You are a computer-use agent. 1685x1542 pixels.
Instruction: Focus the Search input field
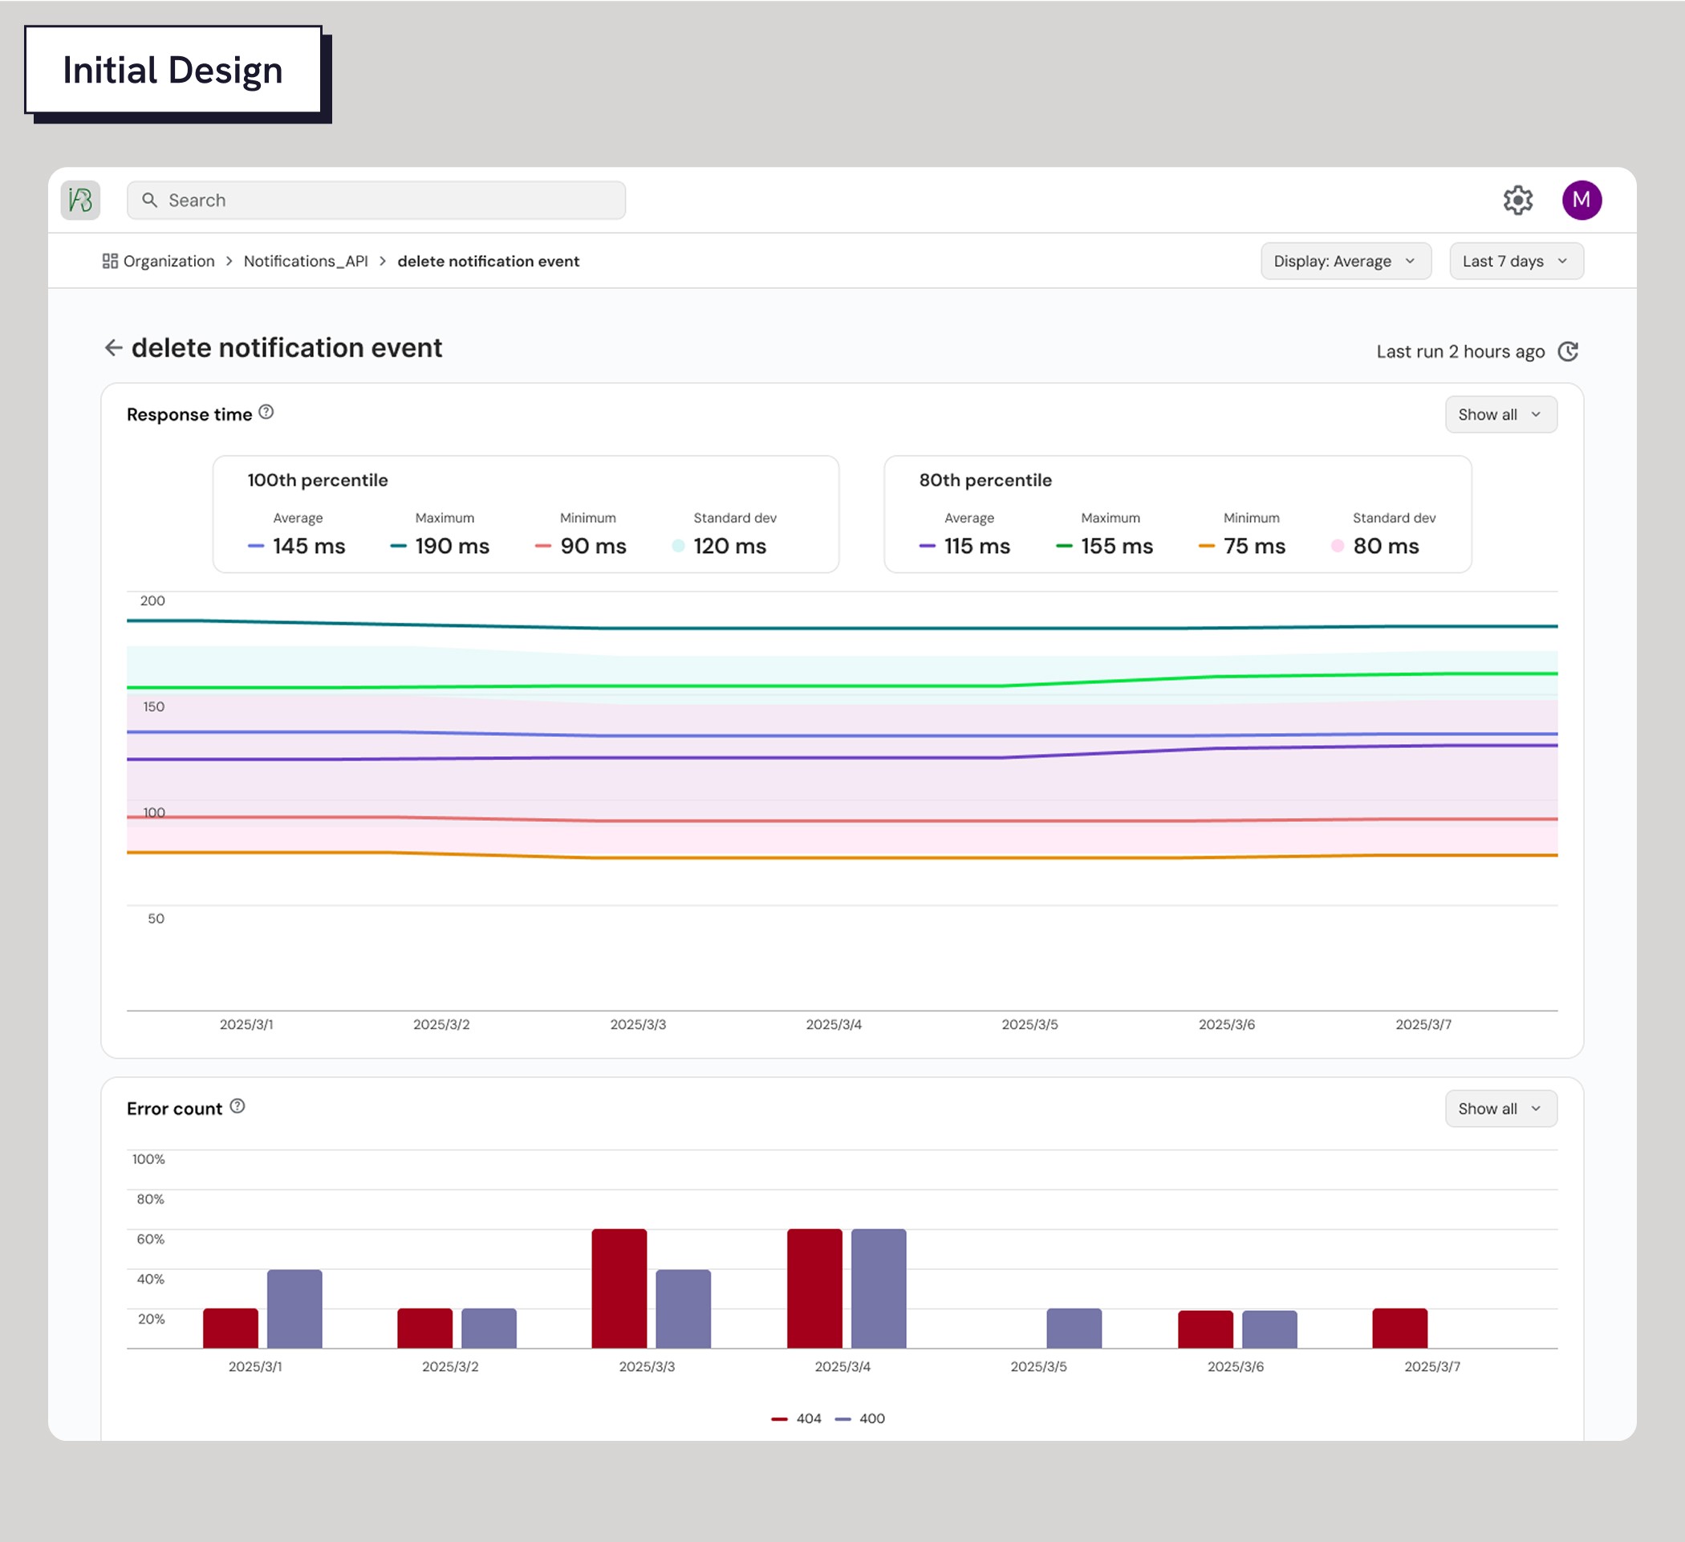(x=376, y=200)
